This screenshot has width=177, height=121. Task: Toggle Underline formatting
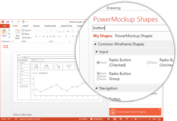pos(43,36)
